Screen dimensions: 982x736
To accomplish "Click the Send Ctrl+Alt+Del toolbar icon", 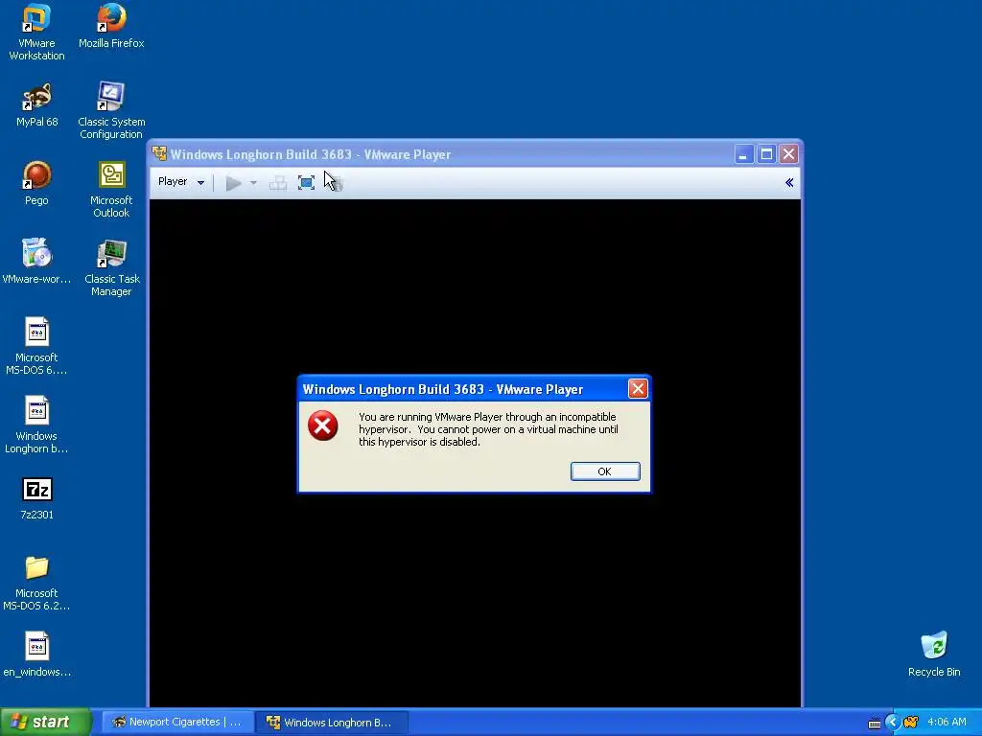I will [x=278, y=183].
